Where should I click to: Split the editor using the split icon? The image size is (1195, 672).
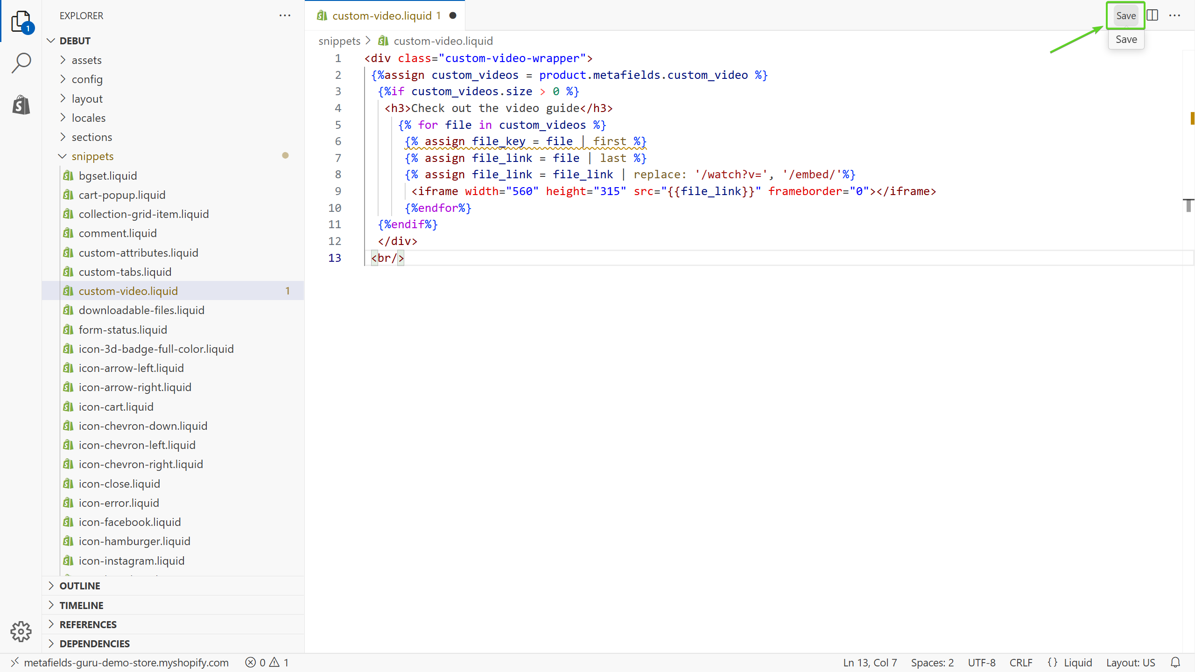click(1152, 15)
